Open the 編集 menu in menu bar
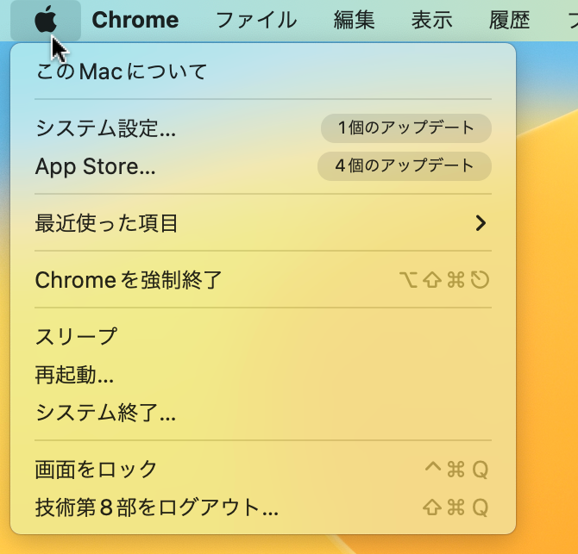 [x=355, y=20]
